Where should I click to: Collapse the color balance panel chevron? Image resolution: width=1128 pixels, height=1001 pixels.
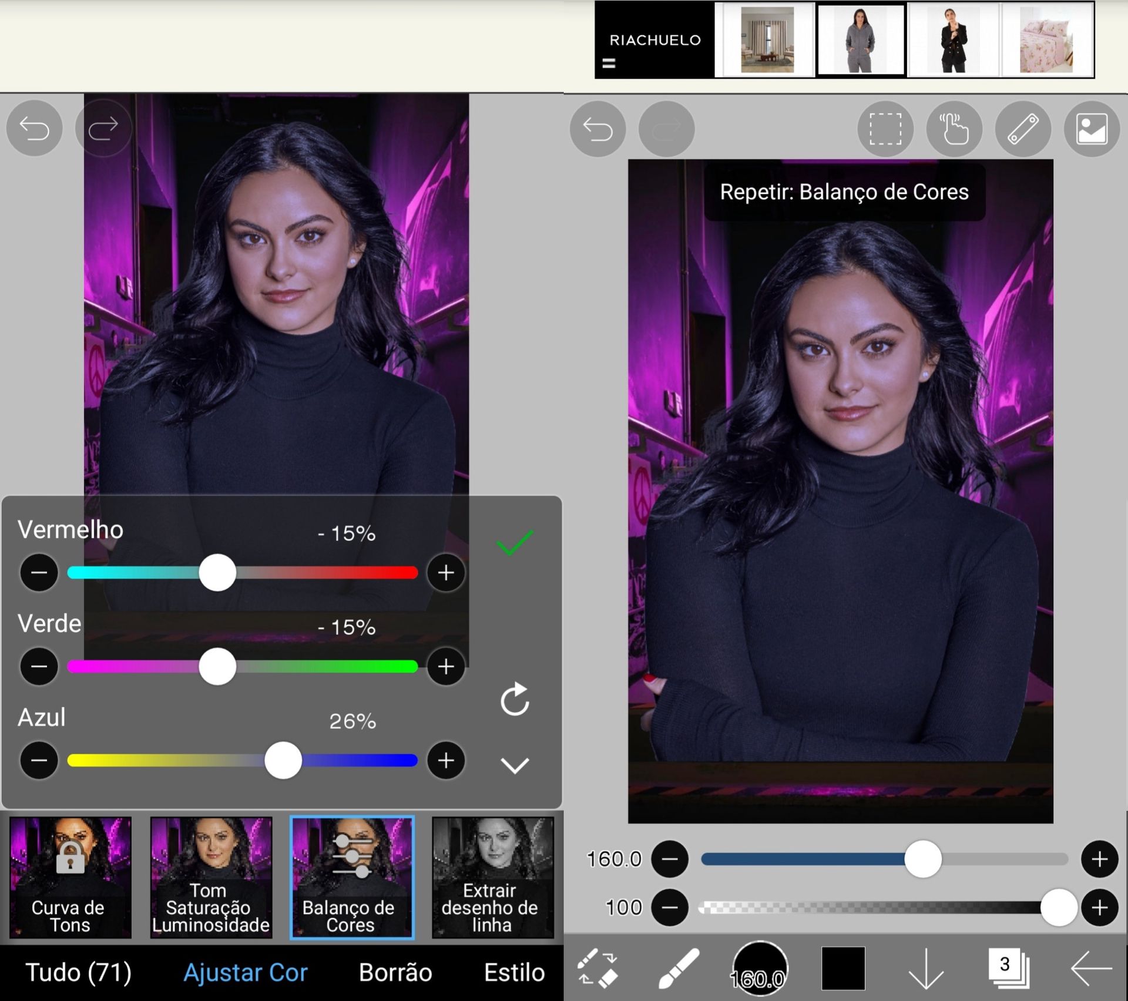515,765
